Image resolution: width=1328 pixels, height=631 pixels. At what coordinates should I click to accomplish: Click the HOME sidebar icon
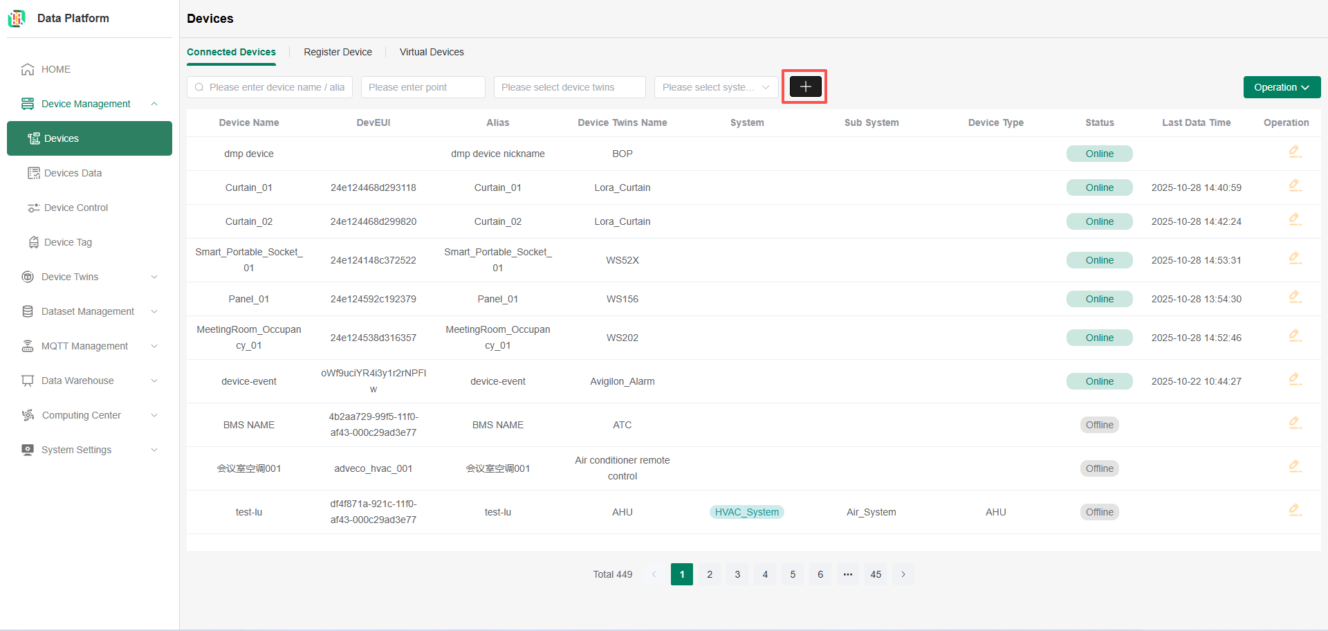point(28,69)
